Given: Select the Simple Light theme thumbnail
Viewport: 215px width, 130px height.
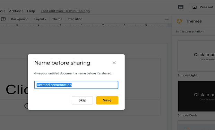Looking at the screenshot, I should (196, 56).
